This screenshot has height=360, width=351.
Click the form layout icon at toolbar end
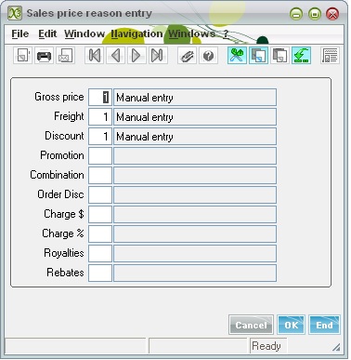click(x=330, y=56)
